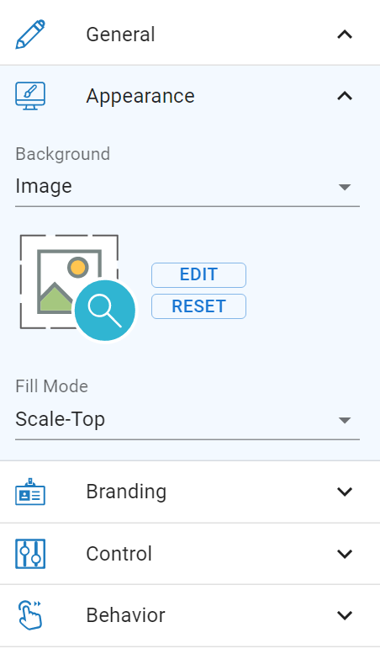This screenshot has width=380, height=654.
Task: Open the Background Image dropdown
Action: tap(187, 187)
